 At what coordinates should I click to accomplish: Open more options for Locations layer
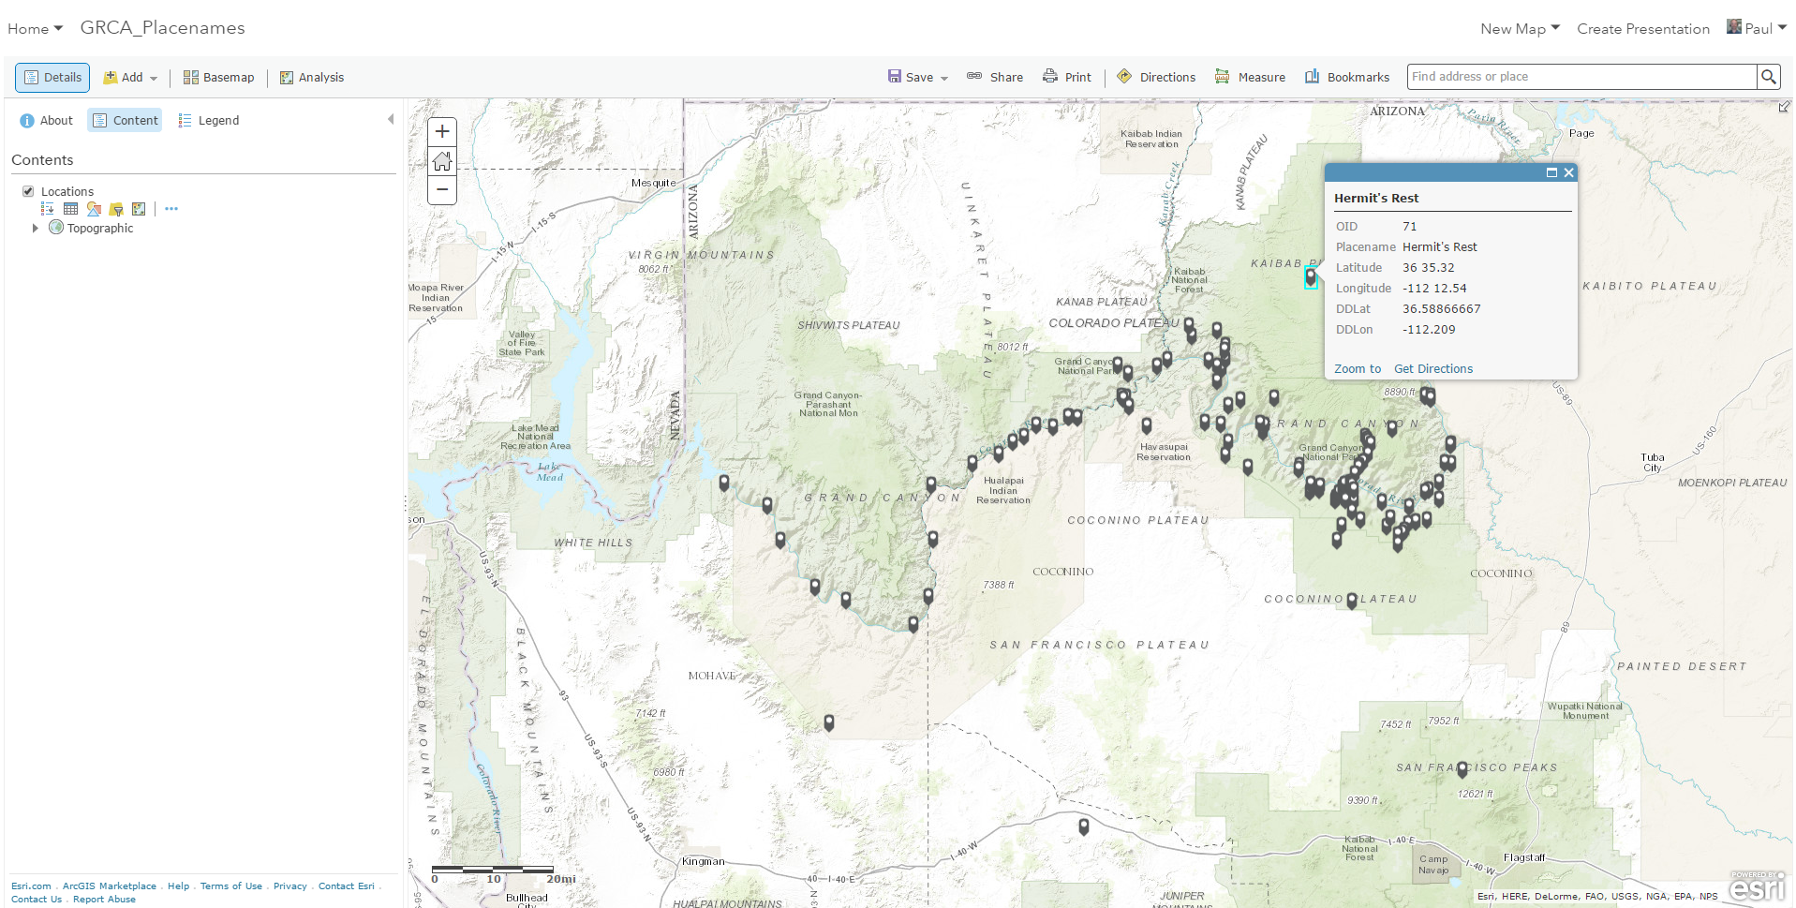171,209
